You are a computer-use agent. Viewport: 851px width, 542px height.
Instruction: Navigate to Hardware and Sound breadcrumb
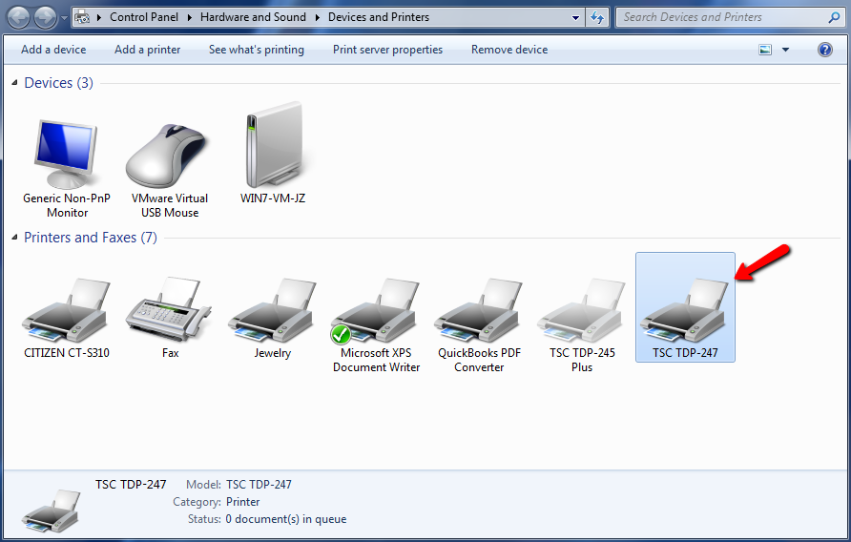point(254,17)
